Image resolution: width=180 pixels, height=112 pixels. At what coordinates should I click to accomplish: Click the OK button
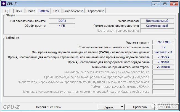(168, 107)
